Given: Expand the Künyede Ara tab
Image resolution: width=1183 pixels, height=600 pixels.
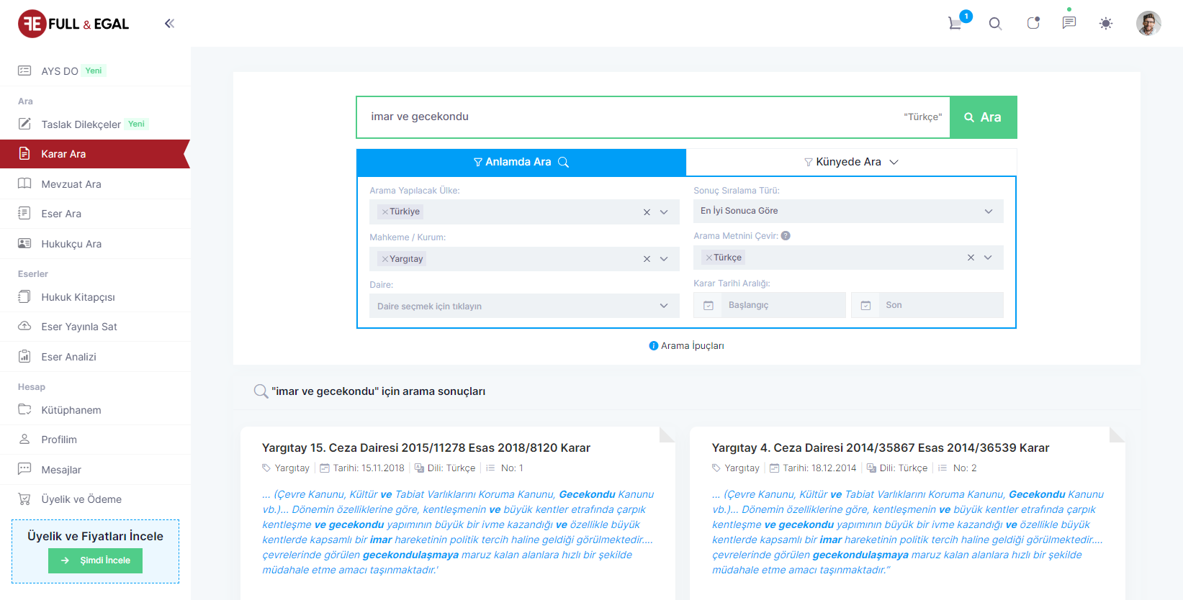Looking at the screenshot, I should [850, 162].
